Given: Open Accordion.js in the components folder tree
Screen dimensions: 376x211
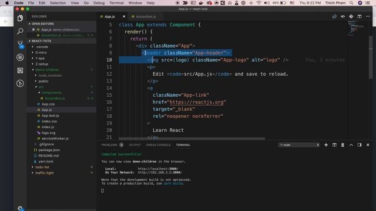Looking at the screenshot, I should (55, 98).
